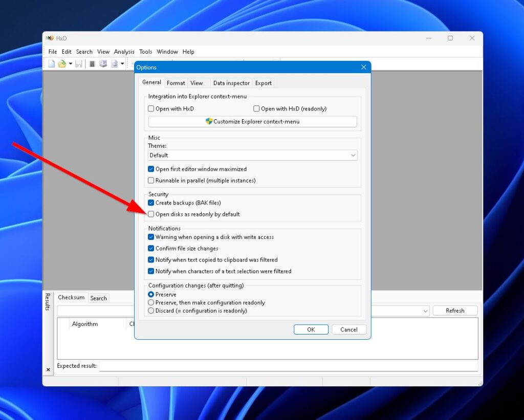Click the Open file folder icon
This screenshot has width=524, height=420.
[61, 63]
